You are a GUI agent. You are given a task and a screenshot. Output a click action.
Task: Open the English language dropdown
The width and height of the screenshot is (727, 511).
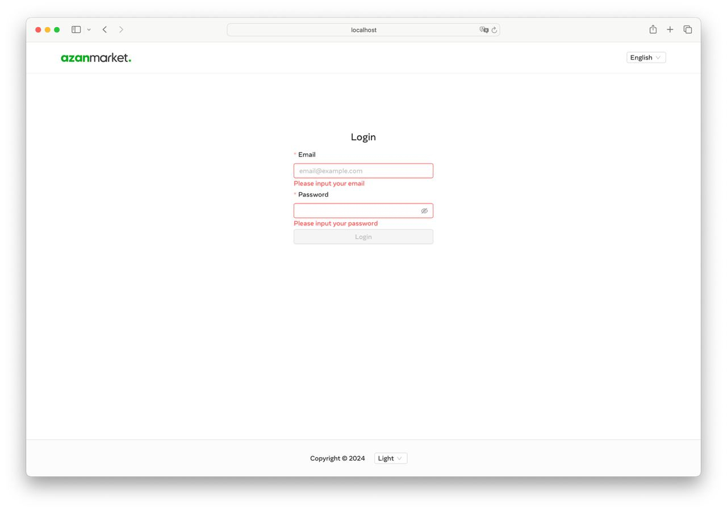646,57
